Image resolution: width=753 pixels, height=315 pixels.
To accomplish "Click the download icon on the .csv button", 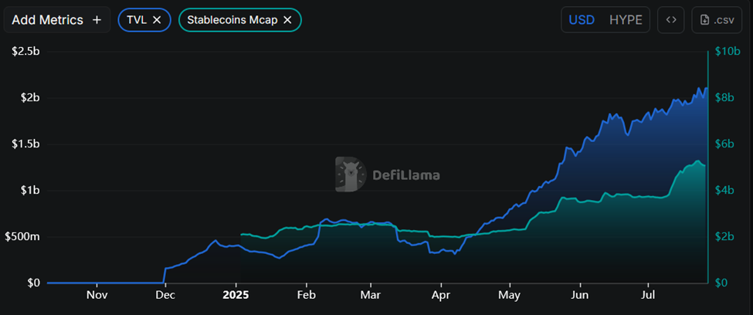I will pyautogui.click(x=705, y=20).
